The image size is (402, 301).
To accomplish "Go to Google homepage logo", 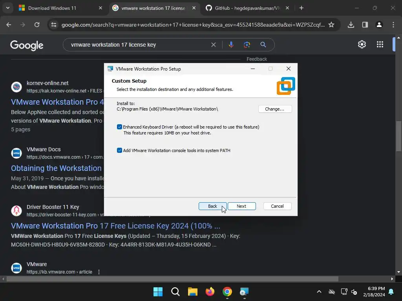I will pos(27,45).
